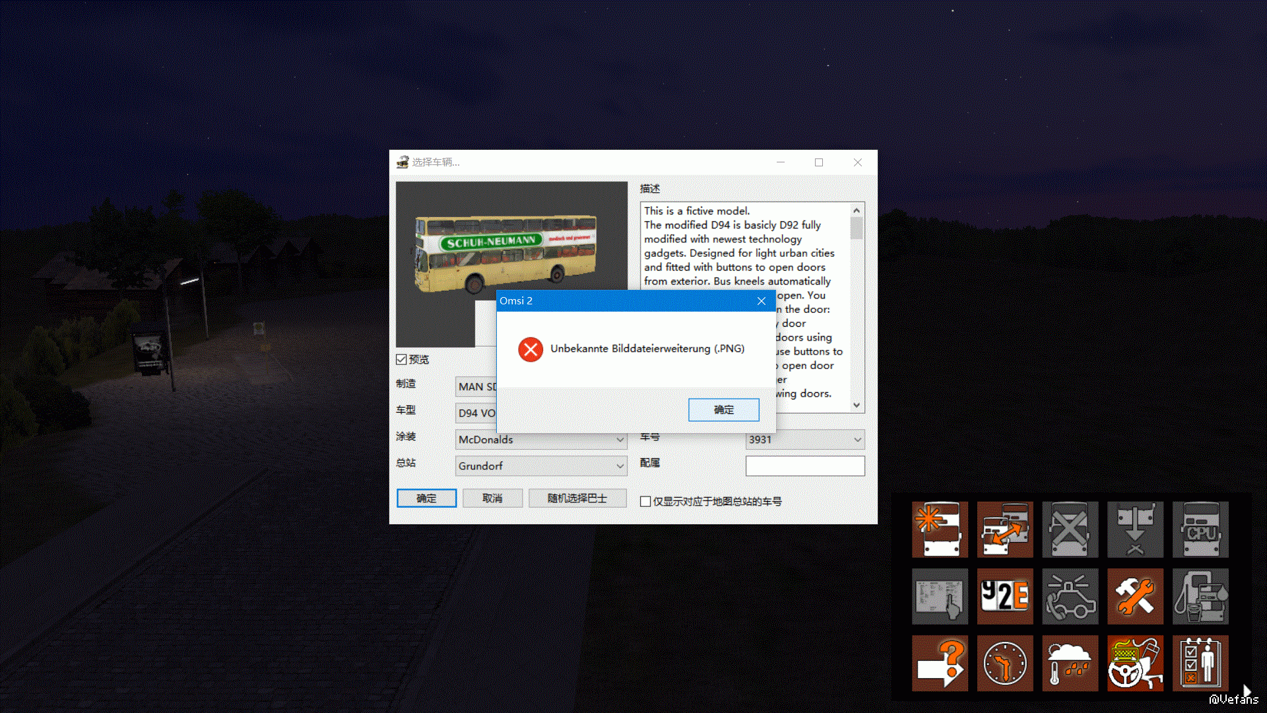This screenshot has width=1267, height=713.
Task: Open the question mark arrow help icon
Action: click(940, 663)
